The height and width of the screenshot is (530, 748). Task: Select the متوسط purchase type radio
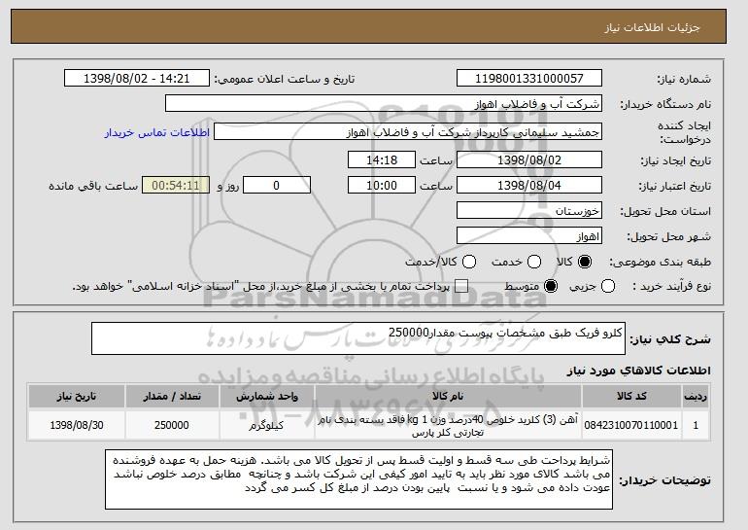point(551,287)
